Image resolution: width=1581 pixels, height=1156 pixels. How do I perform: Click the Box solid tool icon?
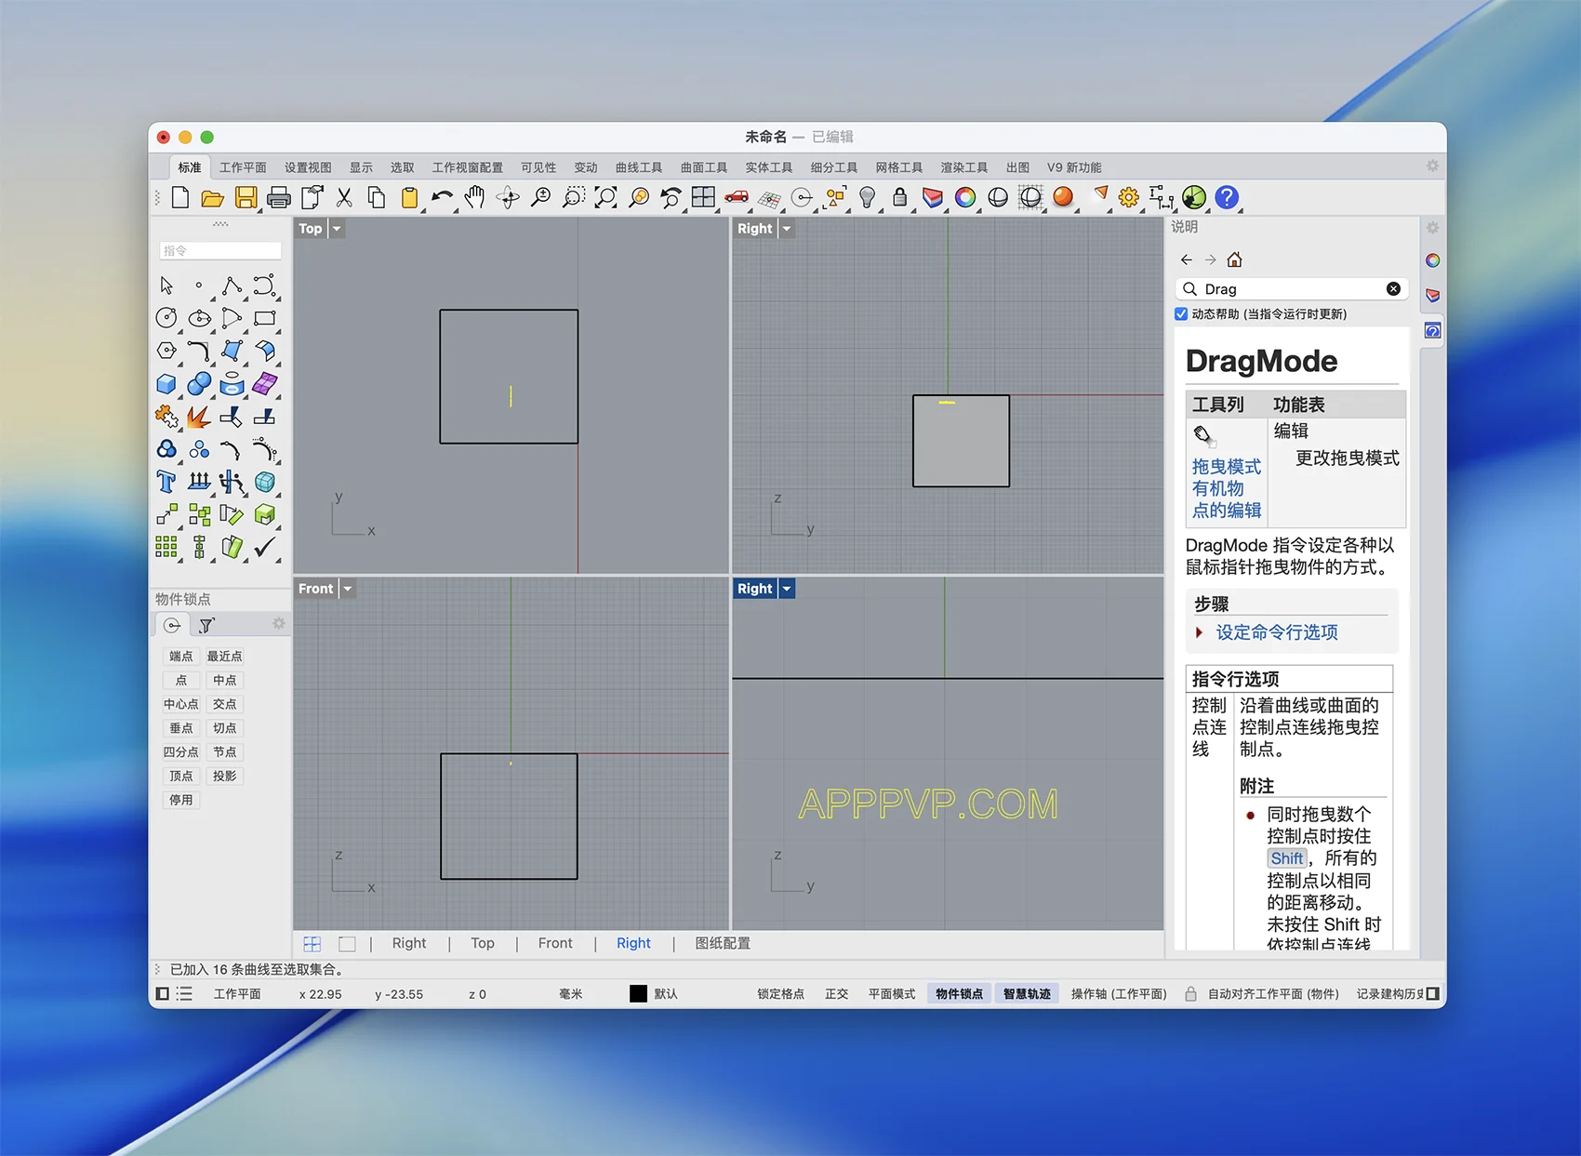(x=166, y=384)
